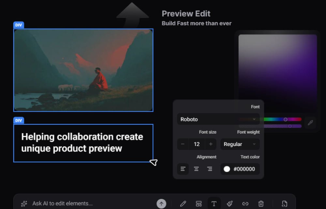Open the components layout tool
This screenshot has height=209, width=326.
tap(199, 203)
